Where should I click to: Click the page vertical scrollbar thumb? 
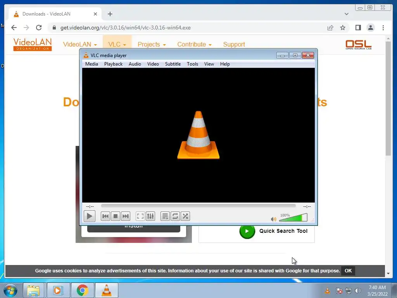(x=388, y=98)
